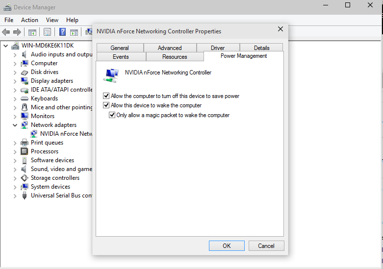383x269 pixels.
Task: Select the Software devices tree label
Action: (52, 160)
